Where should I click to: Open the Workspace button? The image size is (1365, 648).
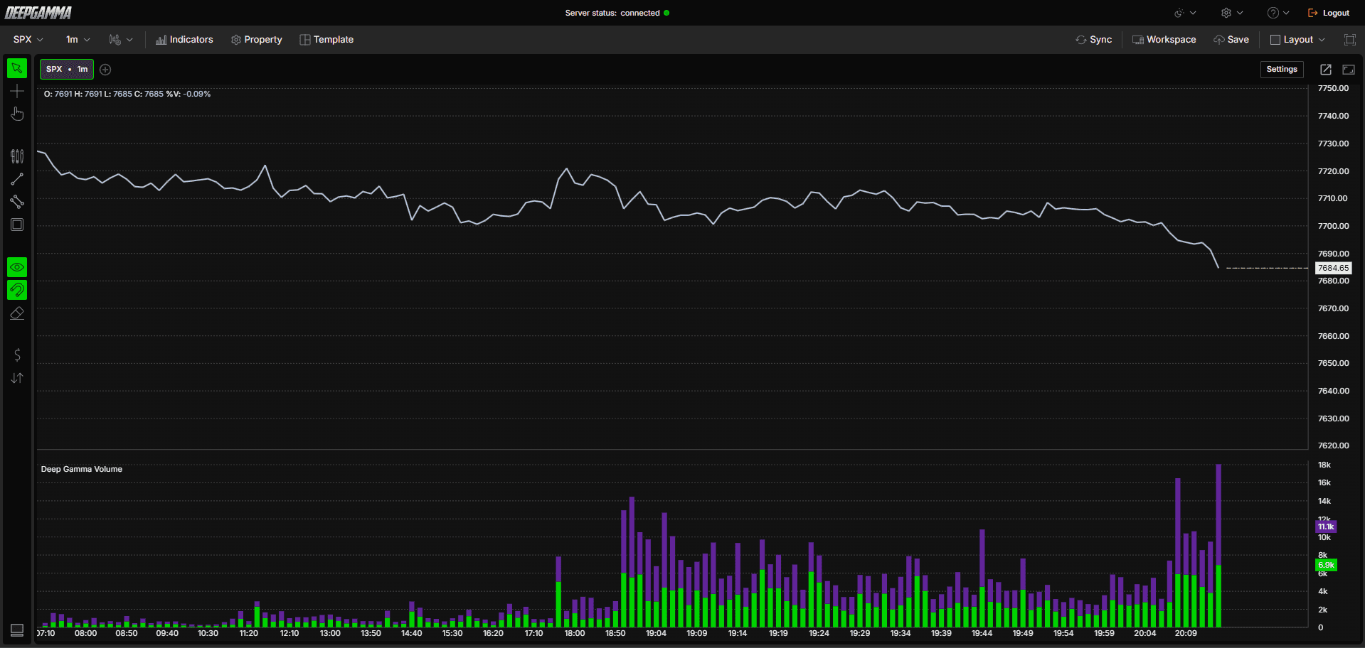(1164, 40)
